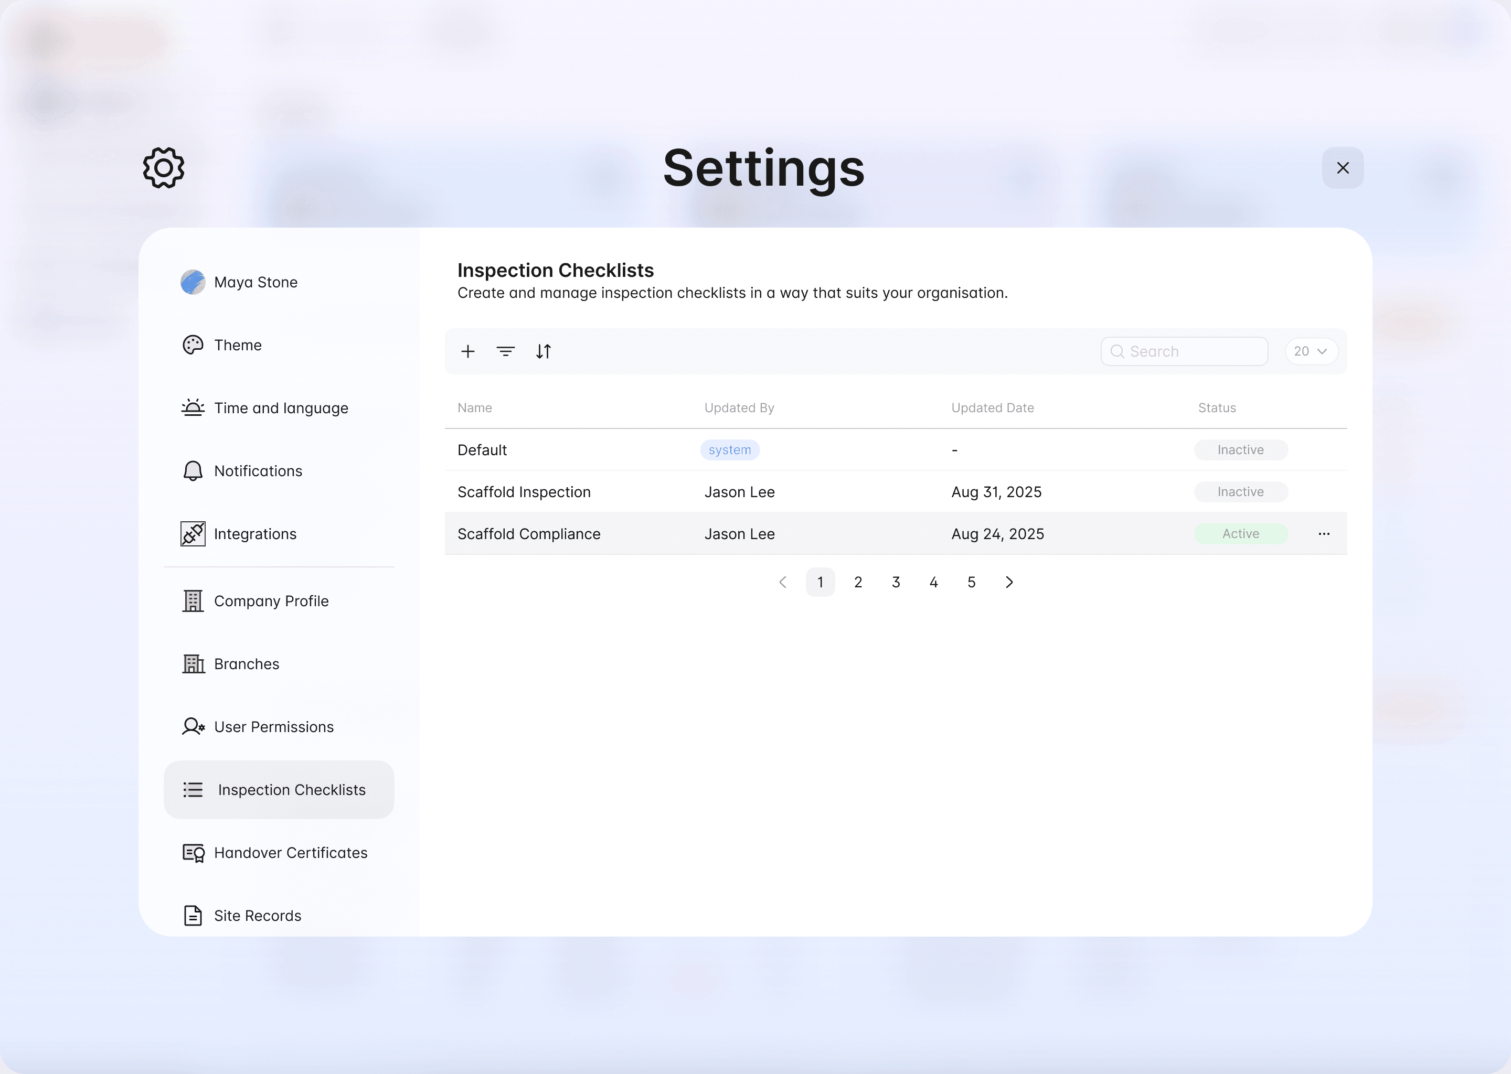
Task: Click the sort arrows icon
Action: (543, 351)
